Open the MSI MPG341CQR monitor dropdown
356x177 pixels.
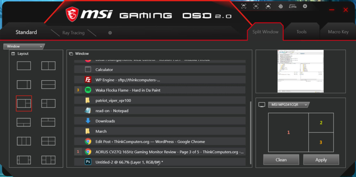tap(289, 105)
